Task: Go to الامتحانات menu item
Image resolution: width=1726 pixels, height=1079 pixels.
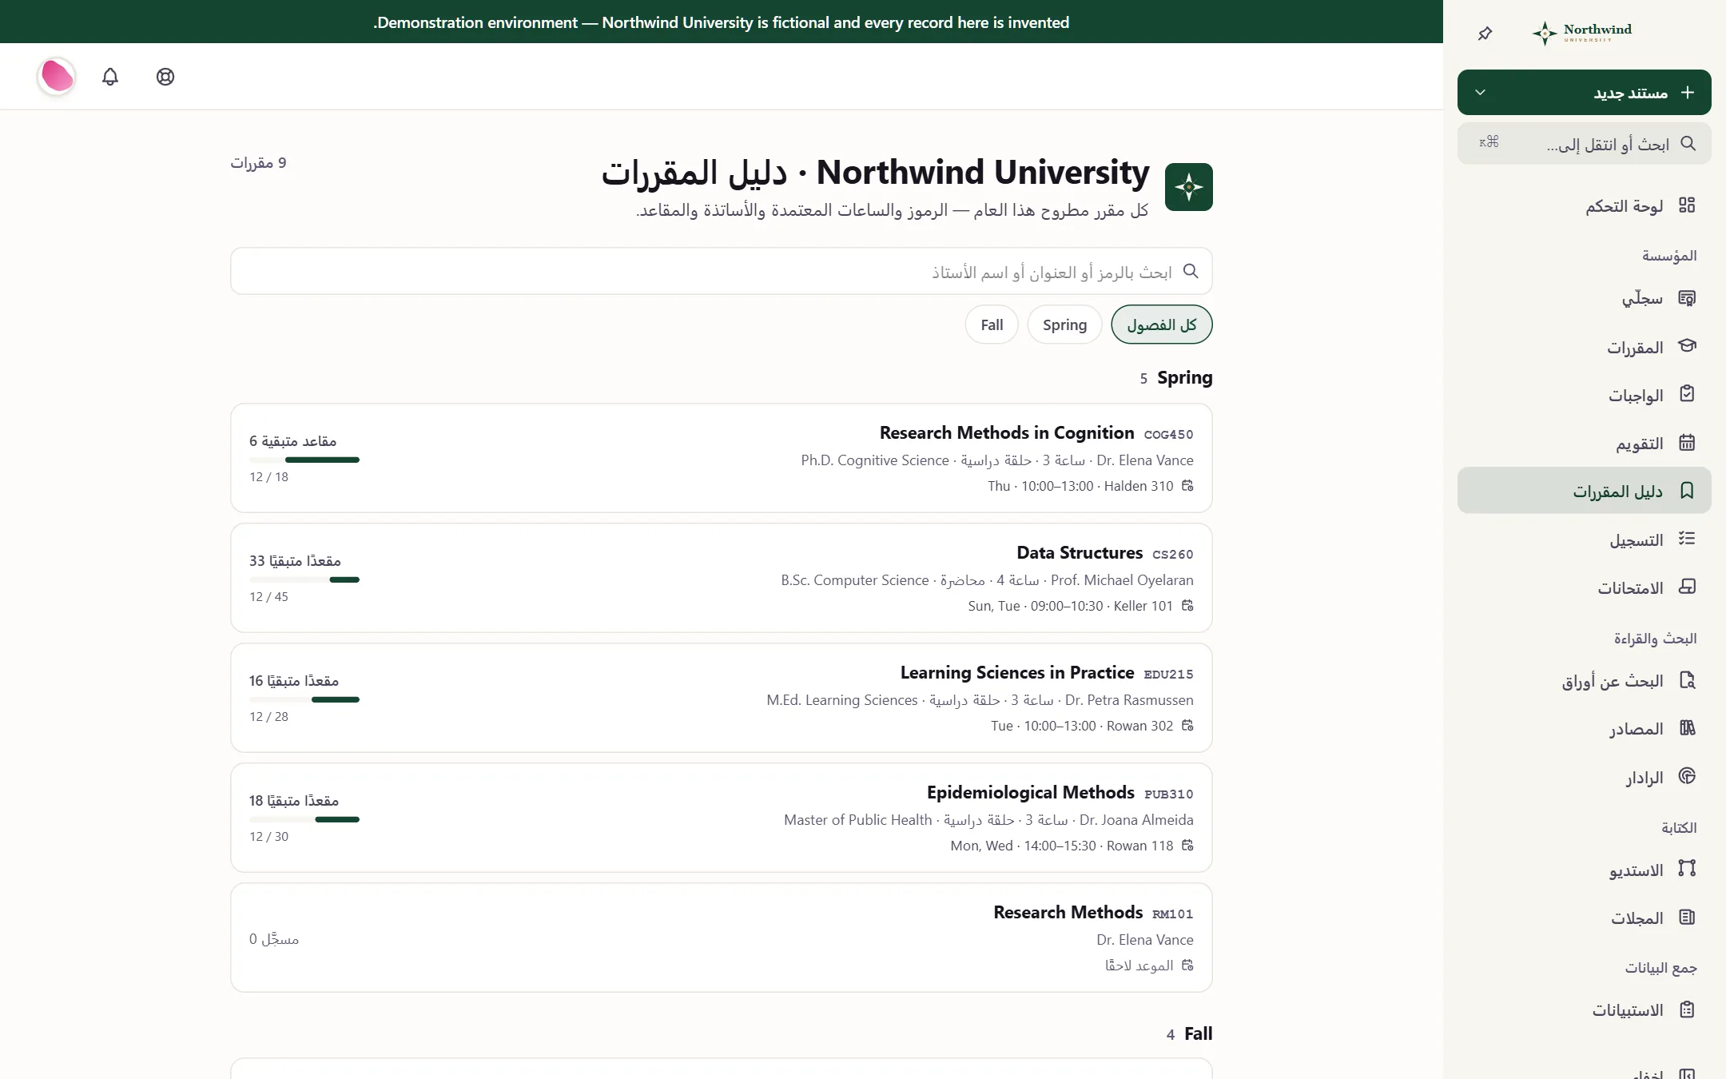Action: click(x=1584, y=587)
